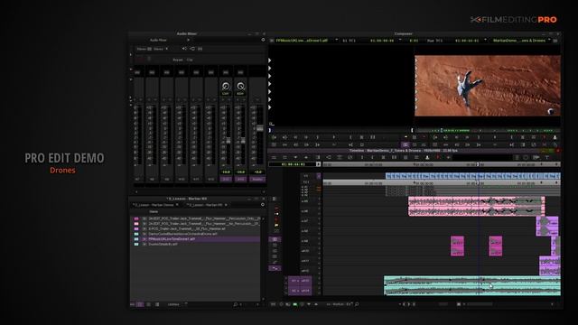The image size is (578, 325).
Task: Close the Audio Mixer tab
Action: [188, 40]
